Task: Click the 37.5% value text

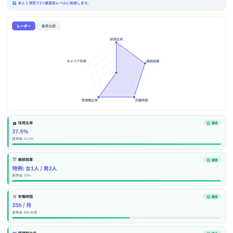Action: pyautogui.click(x=20, y=131)
